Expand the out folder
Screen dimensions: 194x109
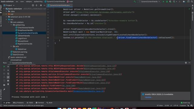[x=6, y=14]
